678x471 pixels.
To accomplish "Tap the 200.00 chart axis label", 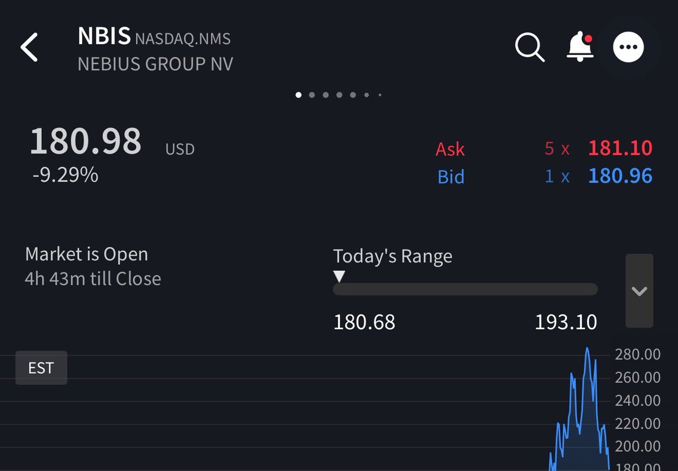I will 637,446.
